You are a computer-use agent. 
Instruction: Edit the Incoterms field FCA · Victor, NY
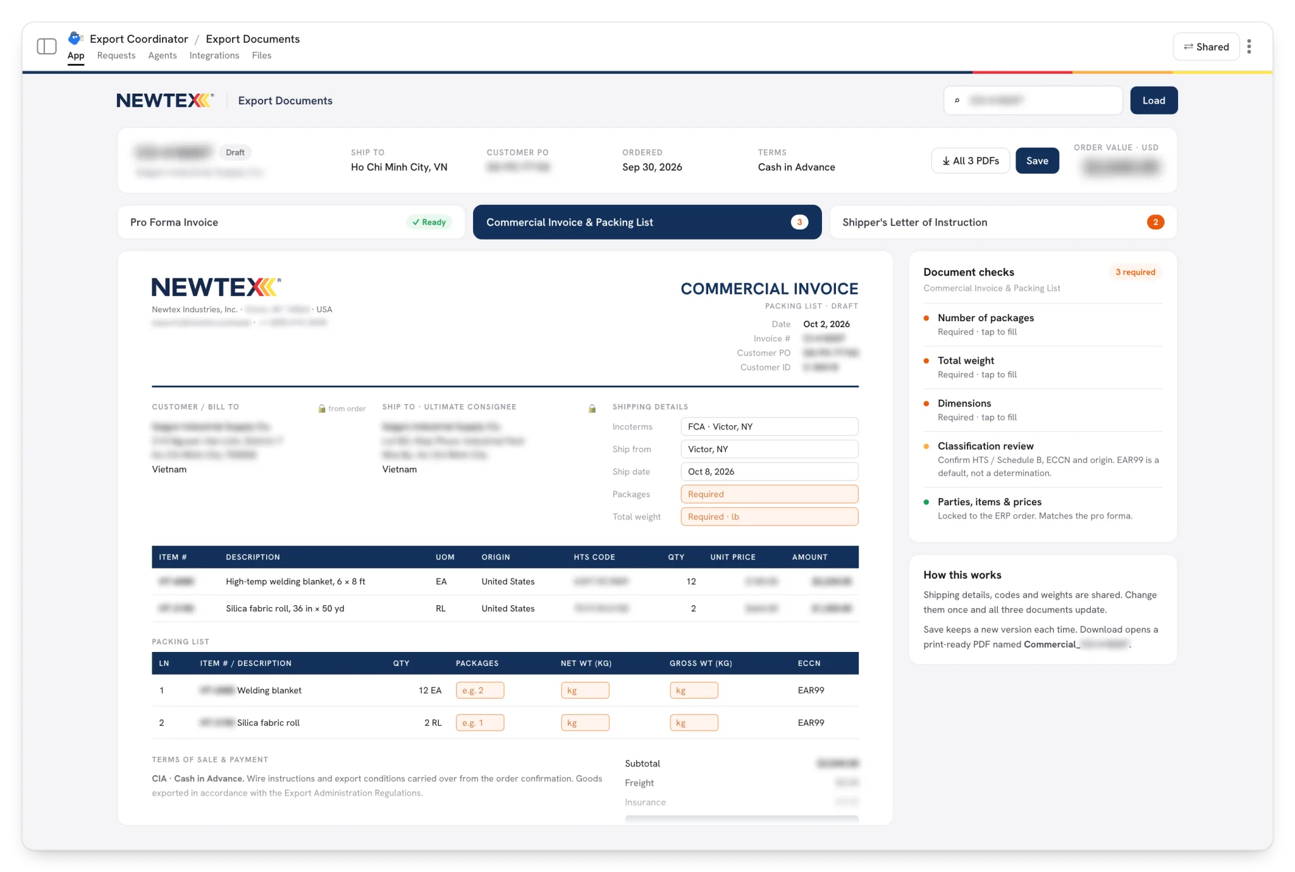click(769, 427)
